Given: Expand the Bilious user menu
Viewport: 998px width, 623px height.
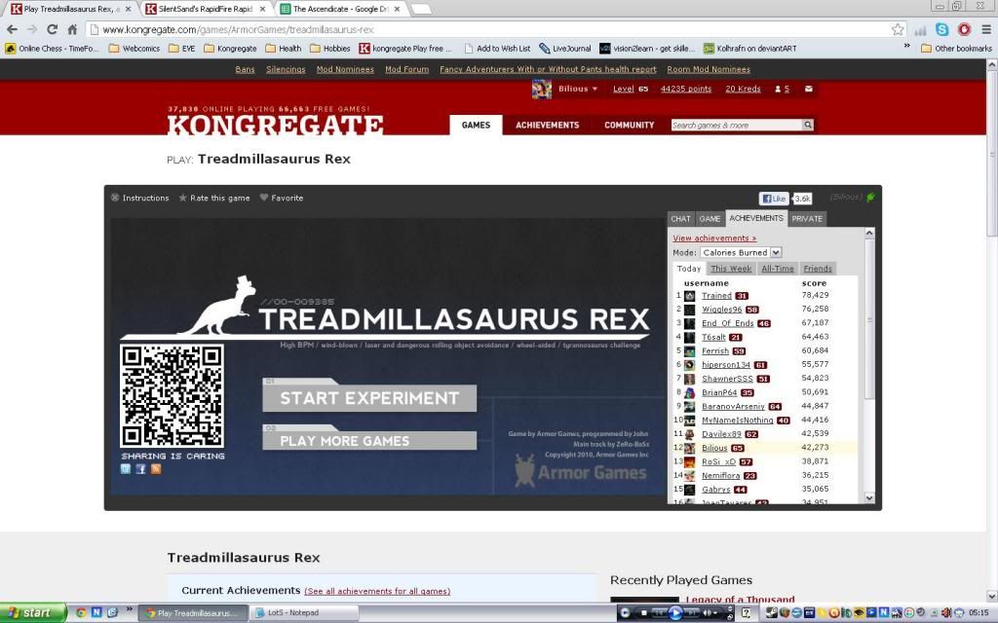Looking at the screenshot, I should tap(578, 89).
